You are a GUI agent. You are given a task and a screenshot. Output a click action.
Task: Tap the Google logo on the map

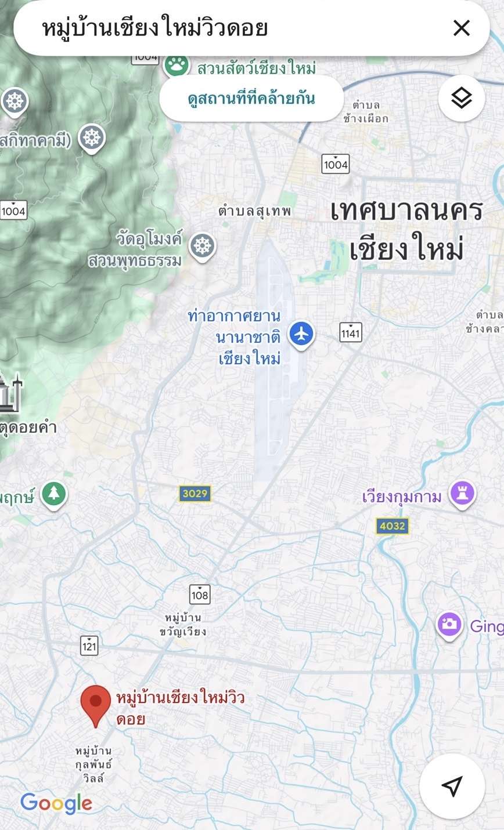[56, 803]
